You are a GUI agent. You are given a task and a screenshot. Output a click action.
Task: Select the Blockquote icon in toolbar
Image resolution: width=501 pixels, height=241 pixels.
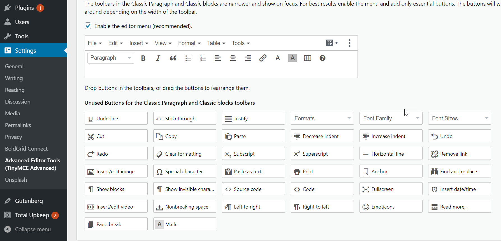click(x=173, y=58)
